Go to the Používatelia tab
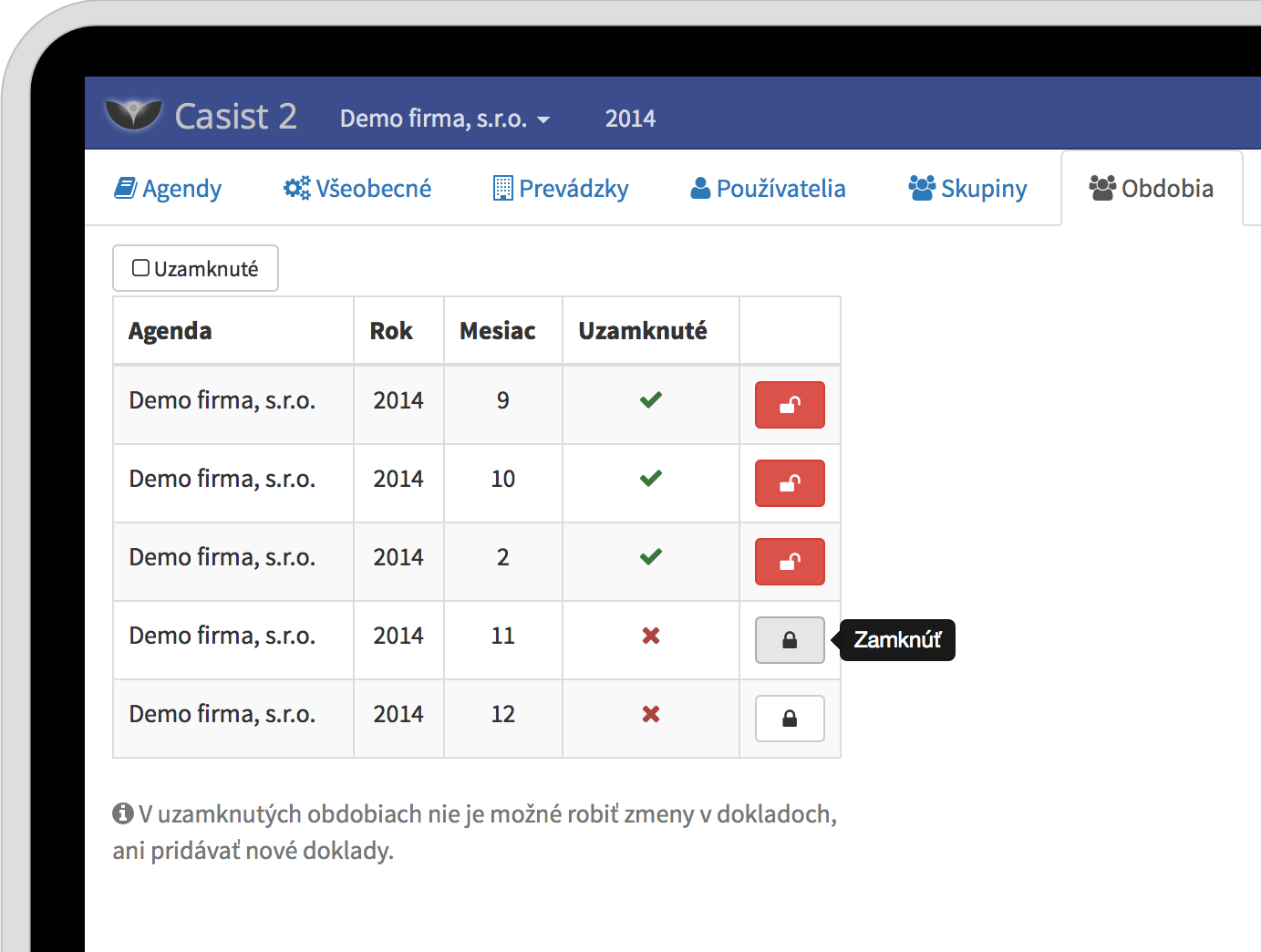 pos(768,189)
